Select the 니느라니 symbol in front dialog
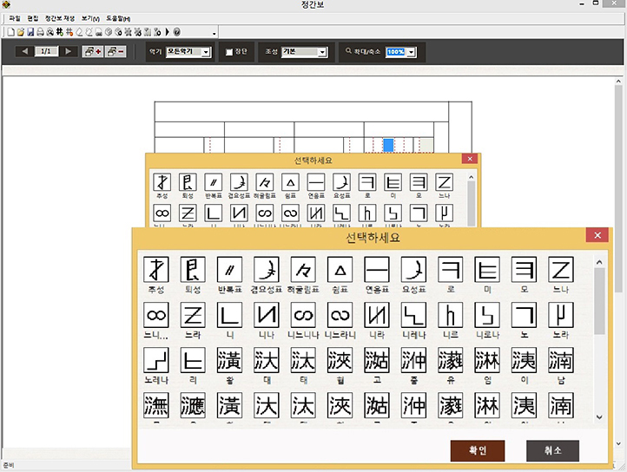 coord(340,315)
